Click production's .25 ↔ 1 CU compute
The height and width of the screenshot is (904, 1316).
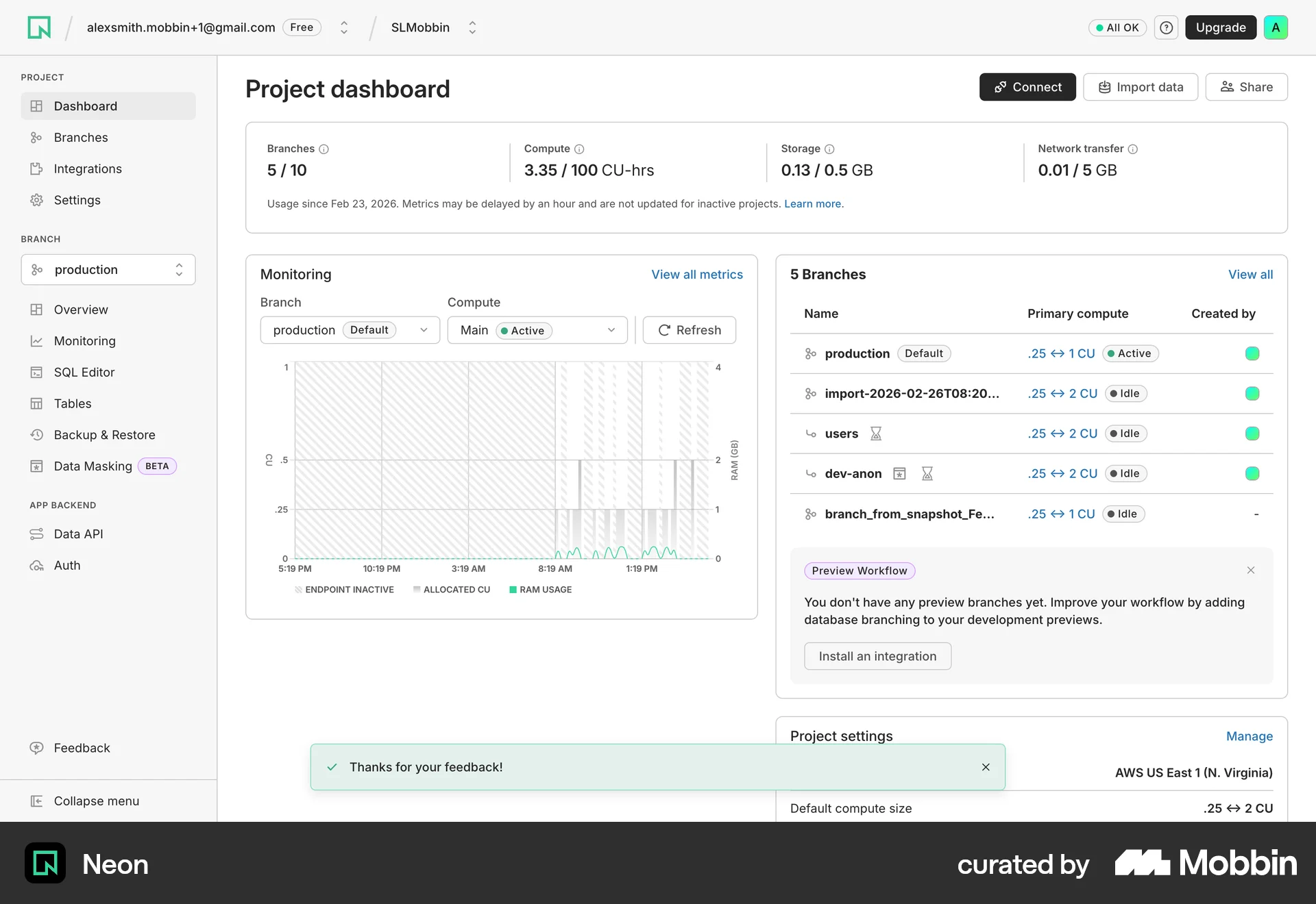click(x=1061, y=353)
